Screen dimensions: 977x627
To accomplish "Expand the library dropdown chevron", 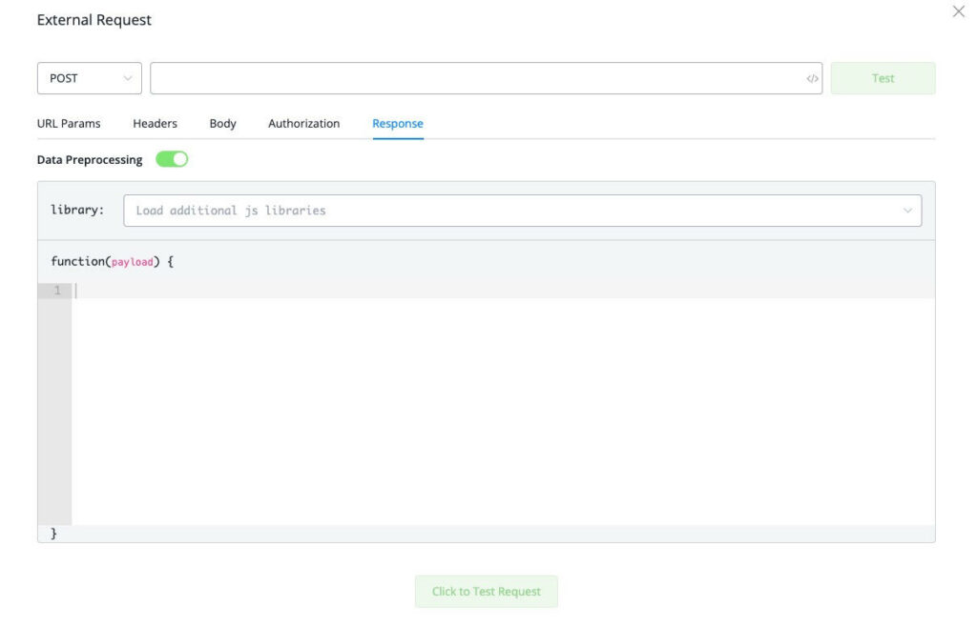I will 907,211.
